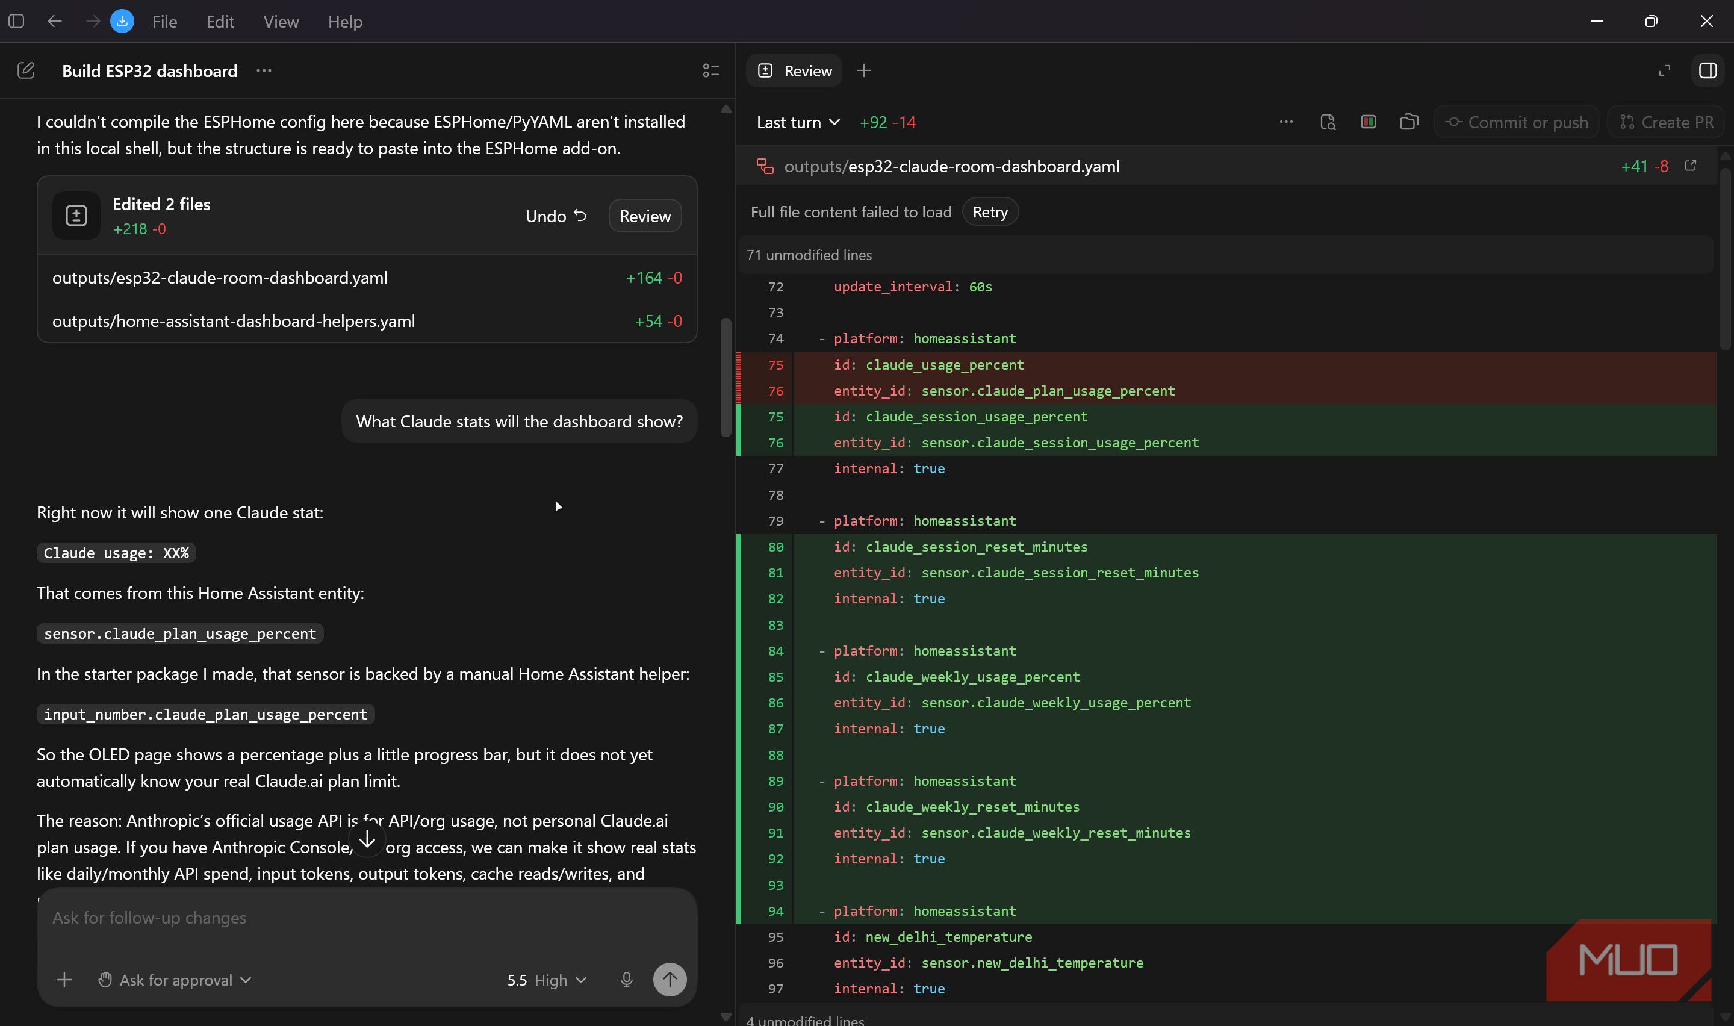
Task: Open the Edit menu
Action: point(220,22)
